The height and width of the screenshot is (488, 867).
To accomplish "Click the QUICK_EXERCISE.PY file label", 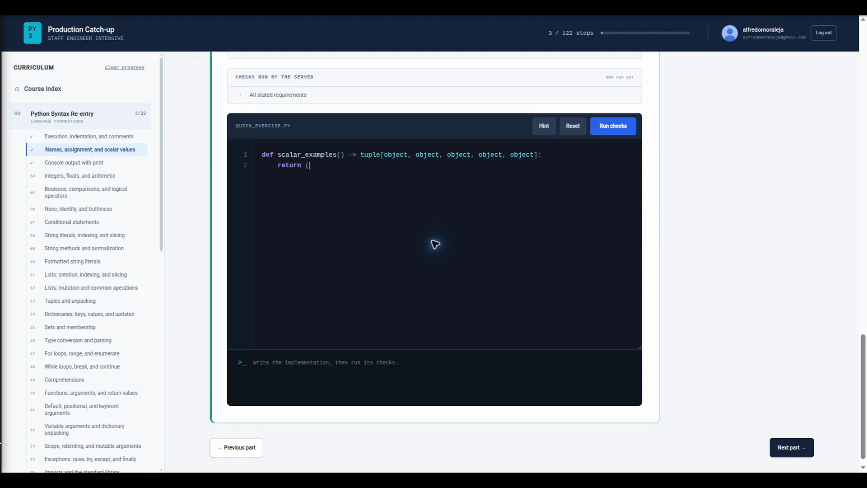I will coord(263,126).
